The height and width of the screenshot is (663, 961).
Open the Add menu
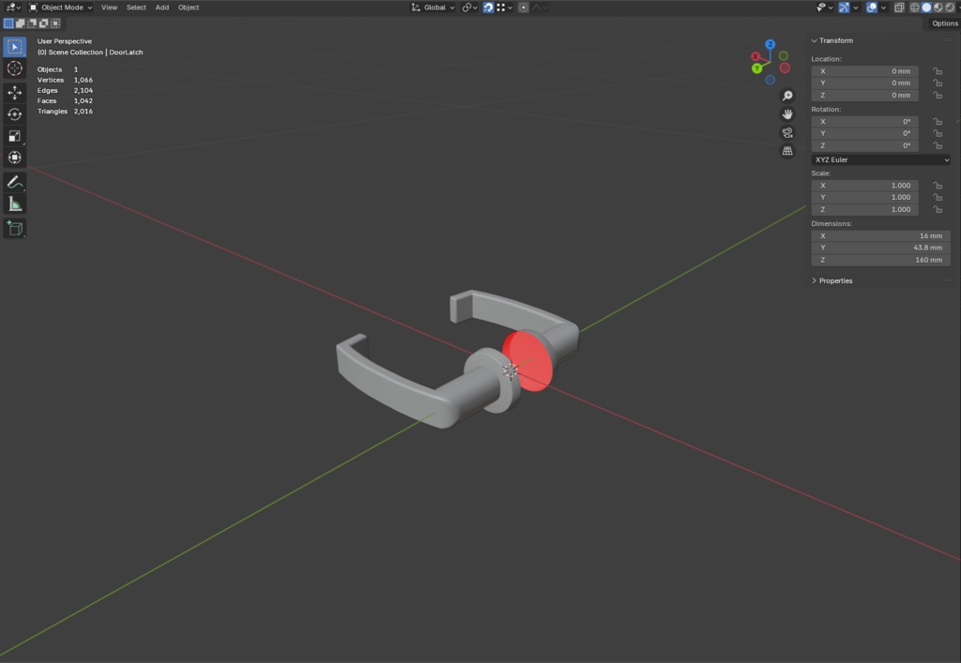tap(161, 8)
